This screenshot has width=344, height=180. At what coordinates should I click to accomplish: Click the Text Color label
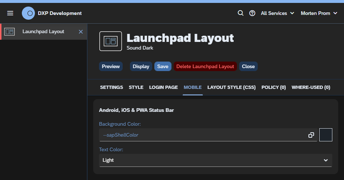click(x=111, y=149)
